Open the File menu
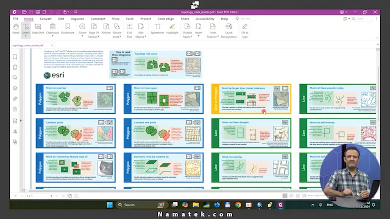 tap(16, 19)
